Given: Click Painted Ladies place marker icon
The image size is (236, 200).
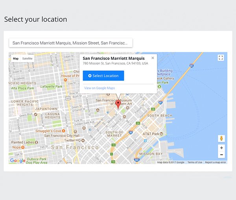Looking at the screenshot, I should click(x=37, y=142).
